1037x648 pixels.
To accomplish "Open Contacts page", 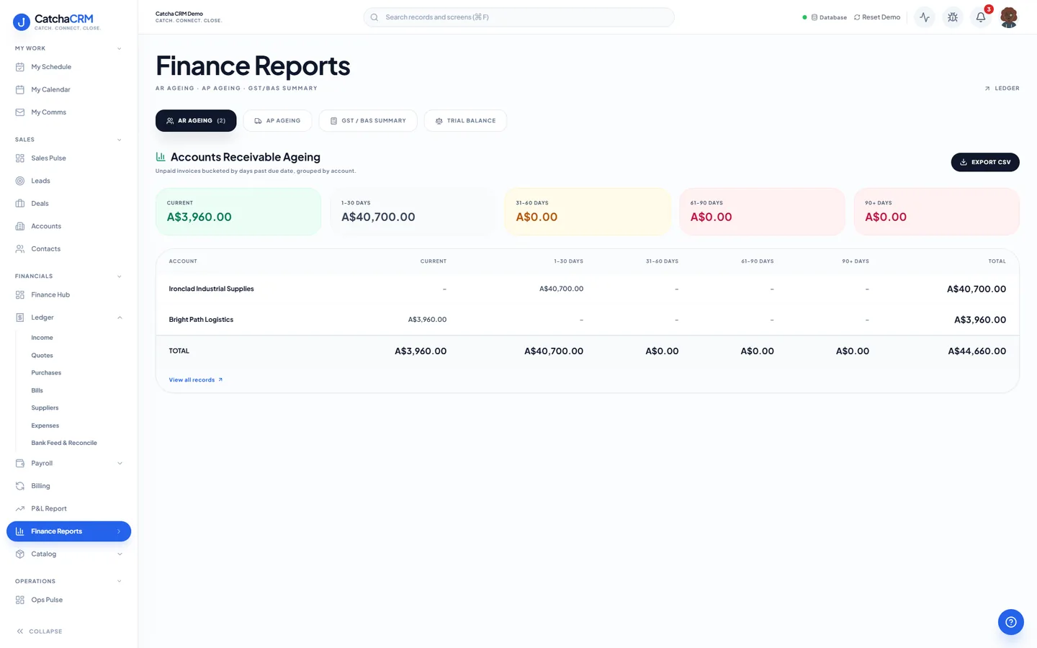I will coord(68,249).
